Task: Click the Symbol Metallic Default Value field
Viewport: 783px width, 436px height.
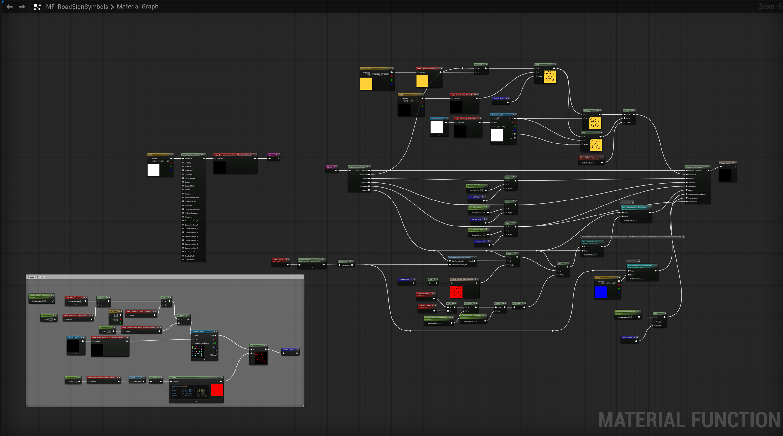Action: pos(482,191)
